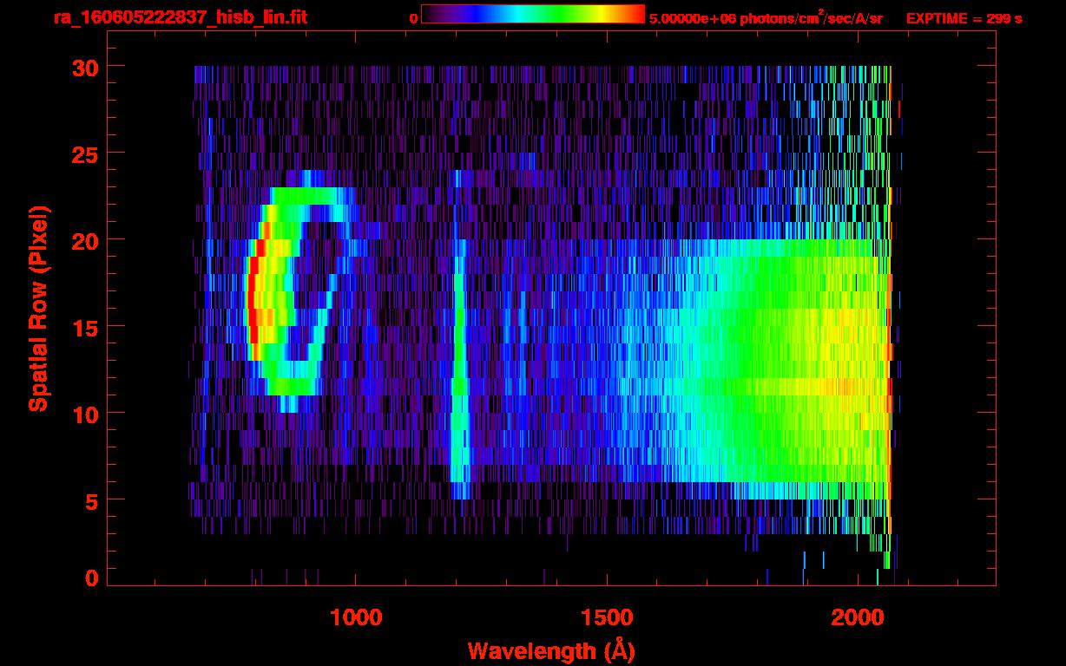This screenshot has width=1066, height=666.
Task: Click the vertical emission line near 1200 Å
Action: click(459, 364)
